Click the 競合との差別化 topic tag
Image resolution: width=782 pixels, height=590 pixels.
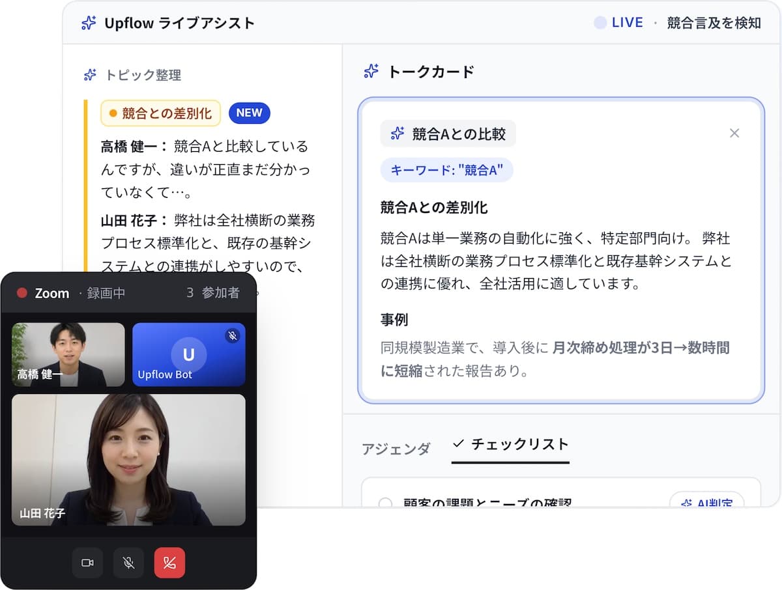point(160,113)
